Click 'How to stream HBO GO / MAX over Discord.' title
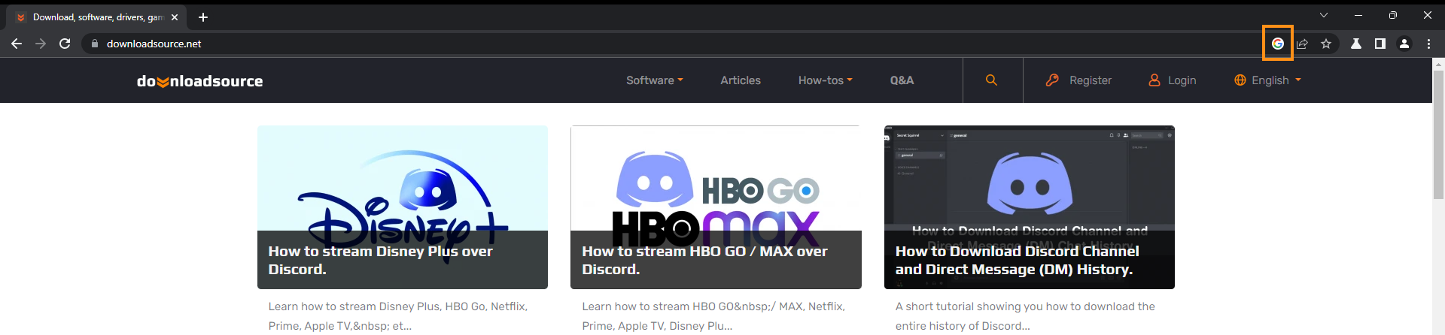This screenshot has height=335, width=1445. point(704,260)
